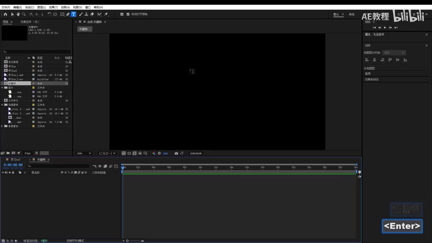Select the Selection arrow tool

tap(12, 14)
